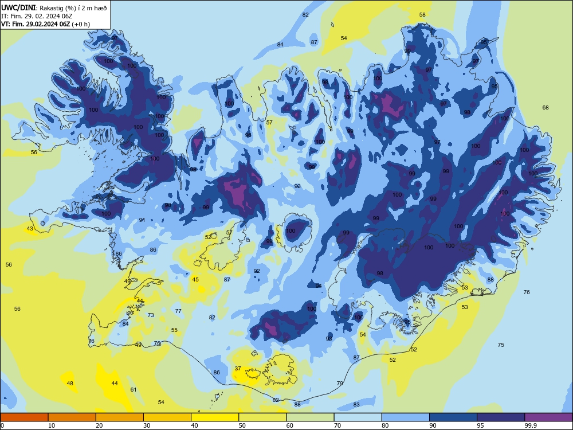The height and width of the screenshot is (430, 573).
Task: Click the '40' legend tick label
Action: (194, 425)
